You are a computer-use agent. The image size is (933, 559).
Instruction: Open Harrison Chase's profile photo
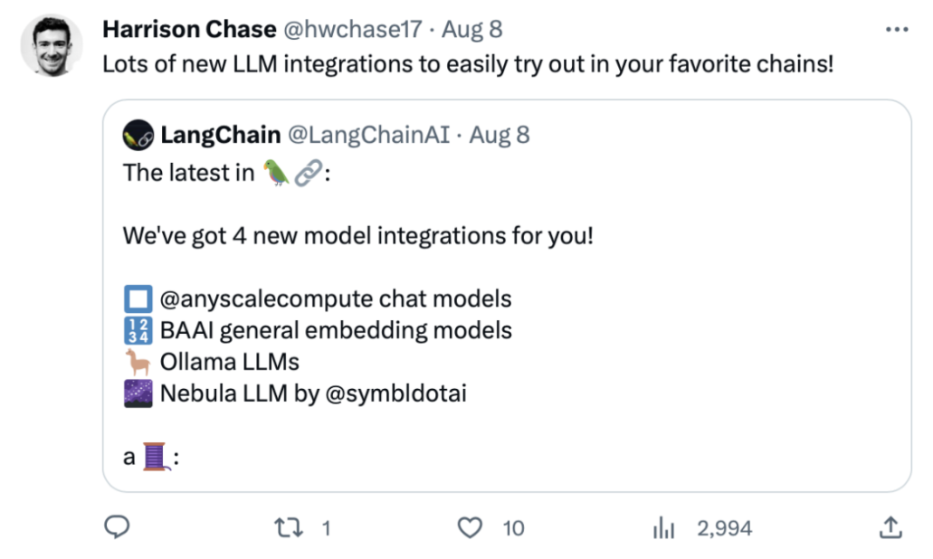click(52, 46)
